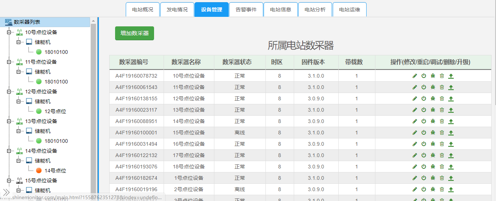Edit the 13号点位设备 table row

415,110
